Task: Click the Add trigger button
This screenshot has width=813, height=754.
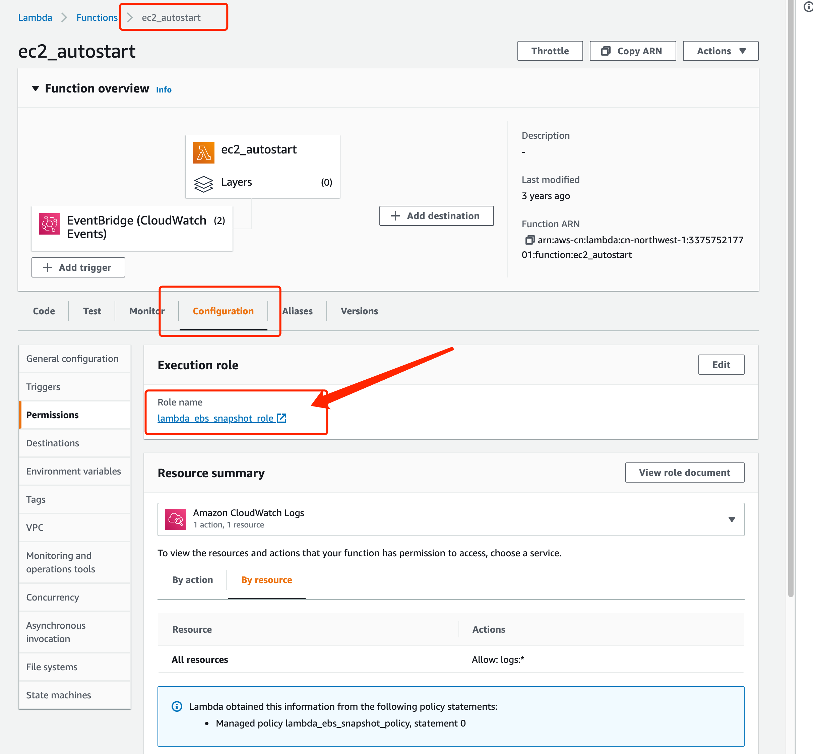Action: tap(78, 267)
